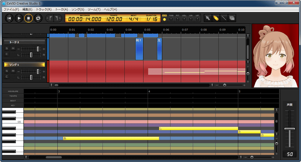Click the 声質 voice quality slider handle
This screenshot has width=301, height=162.
point(289,129)
